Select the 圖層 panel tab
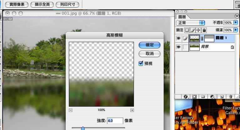 pos(182,17)
